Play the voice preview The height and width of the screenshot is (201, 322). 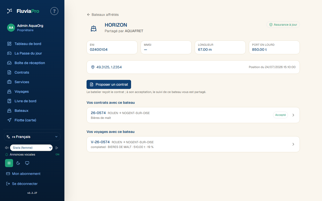(x=57, y=148)
